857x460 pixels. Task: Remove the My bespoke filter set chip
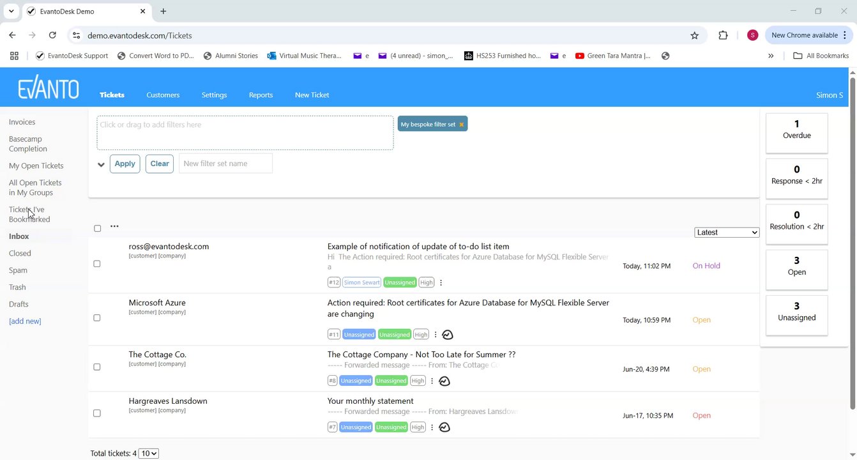(462, 125)
